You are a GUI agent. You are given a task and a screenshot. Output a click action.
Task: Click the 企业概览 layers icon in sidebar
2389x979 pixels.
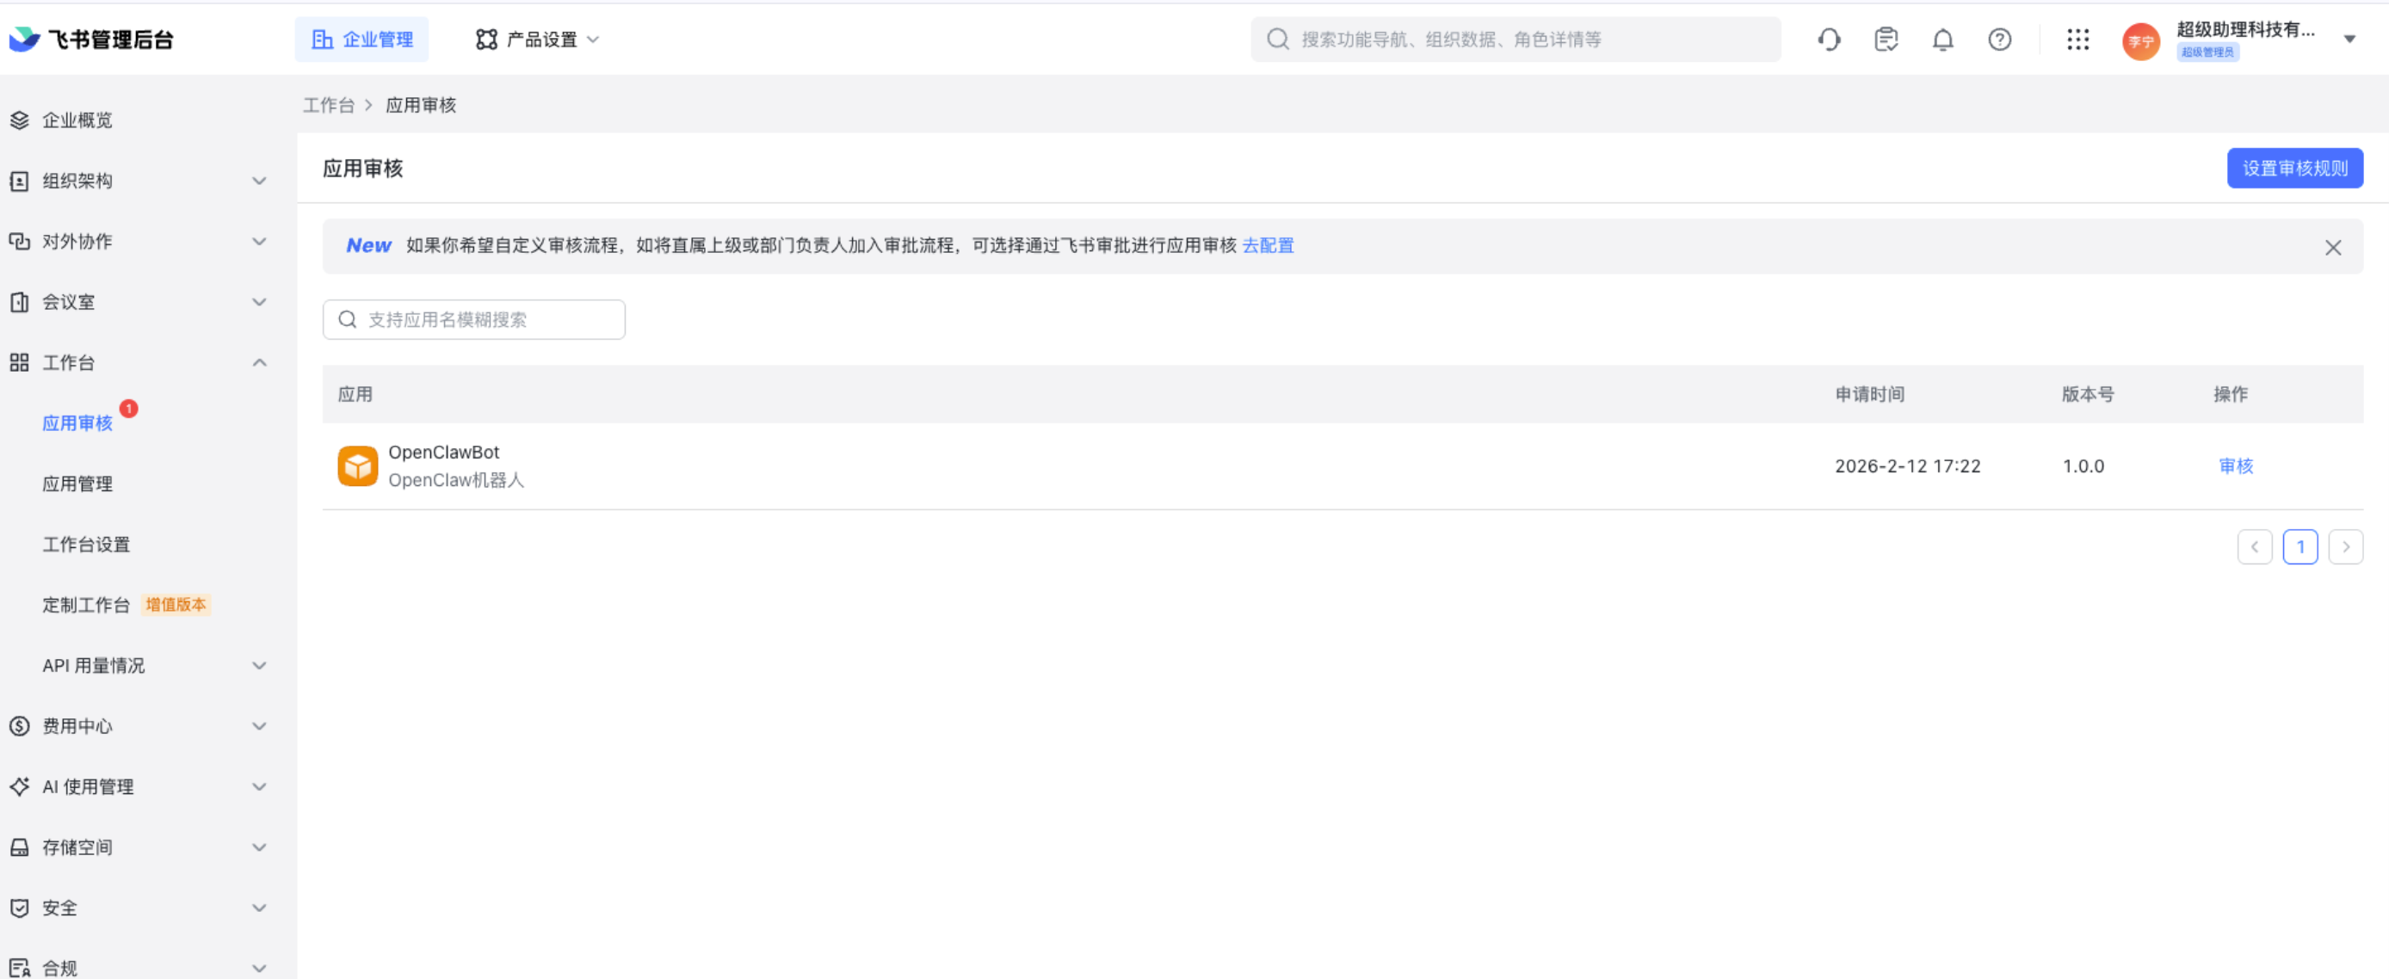pyautogui.click(x=20, y=120)
